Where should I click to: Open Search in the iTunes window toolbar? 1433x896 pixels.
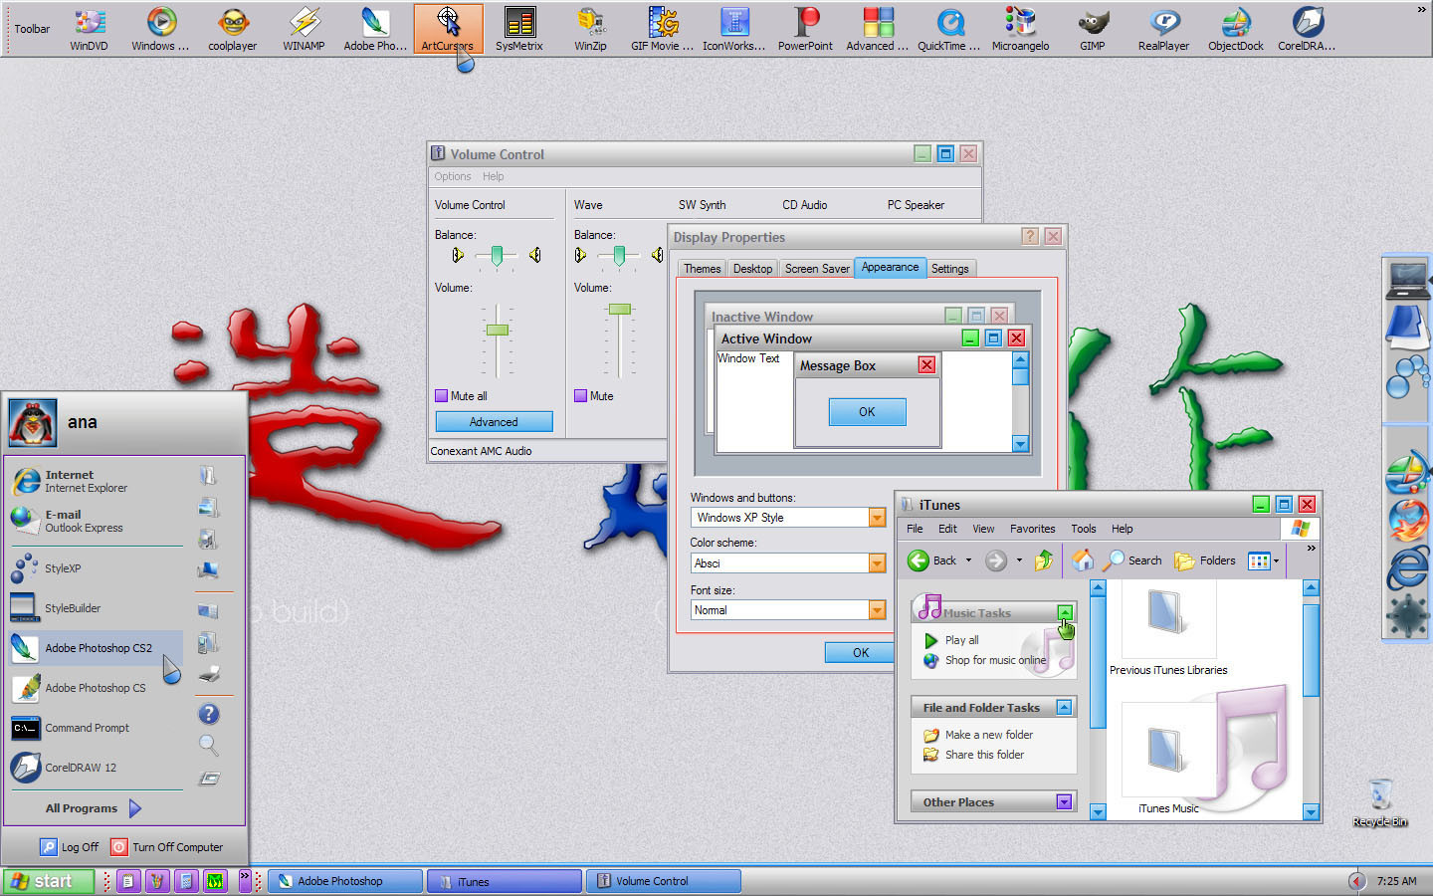[x=1132, y=560]
